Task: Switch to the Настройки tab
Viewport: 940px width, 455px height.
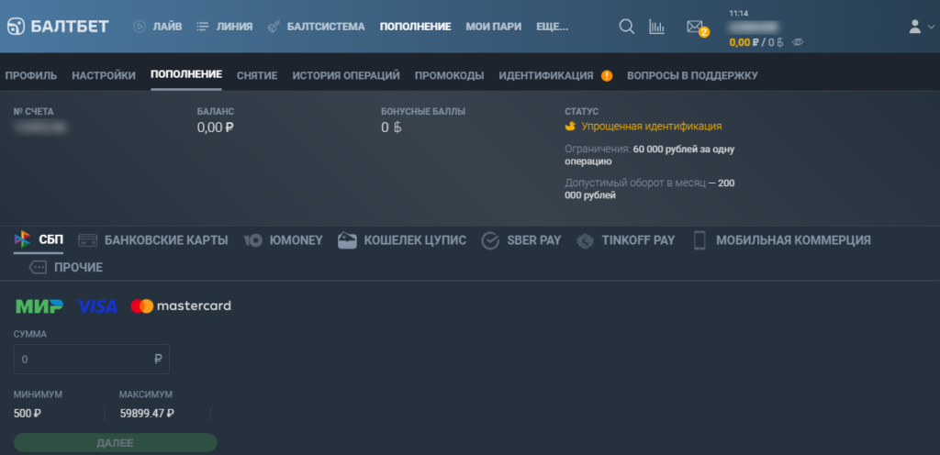Action: coord(104,75)
